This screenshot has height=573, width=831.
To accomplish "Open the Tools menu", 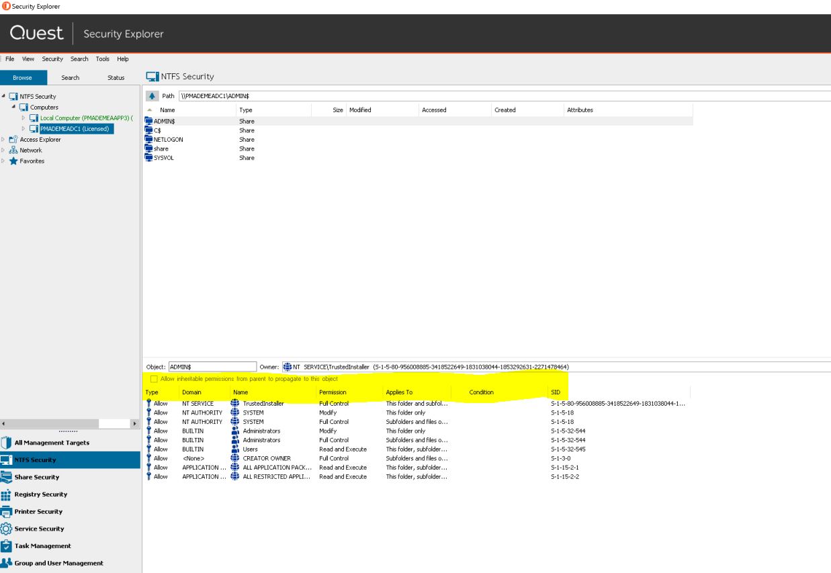I will (101, 58).
